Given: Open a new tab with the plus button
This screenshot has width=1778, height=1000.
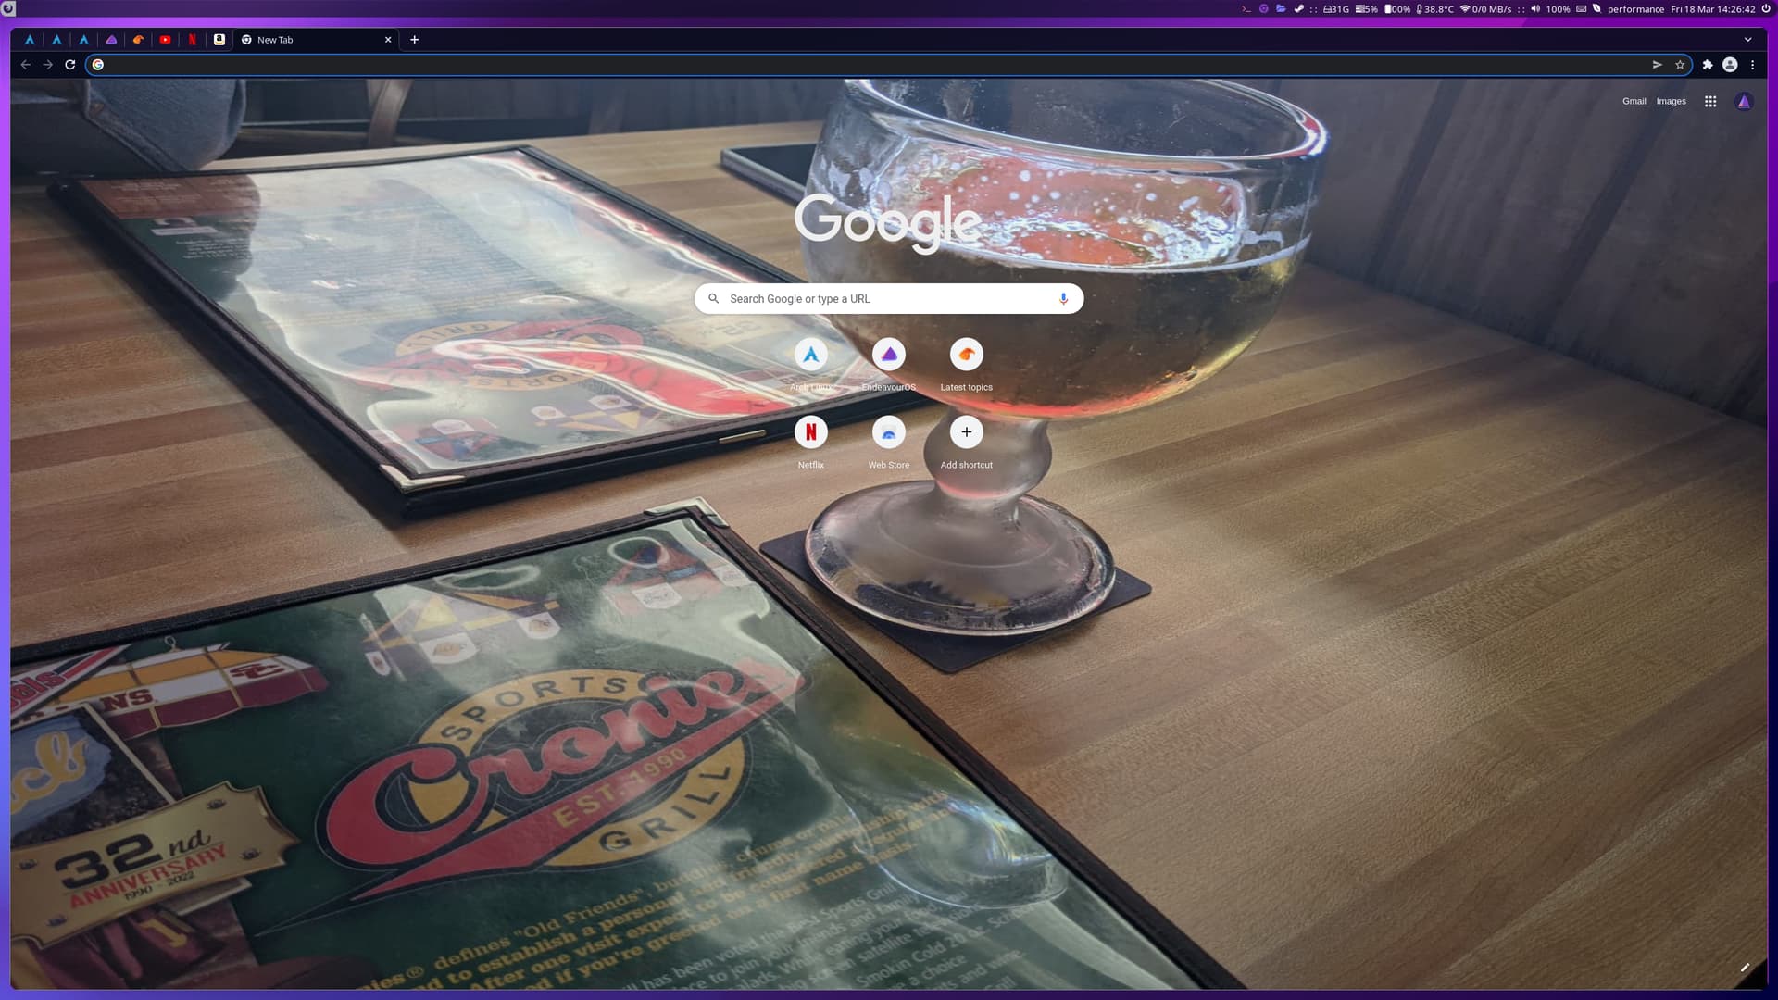Looking at the screenshot, I should (x=415, y=40).
